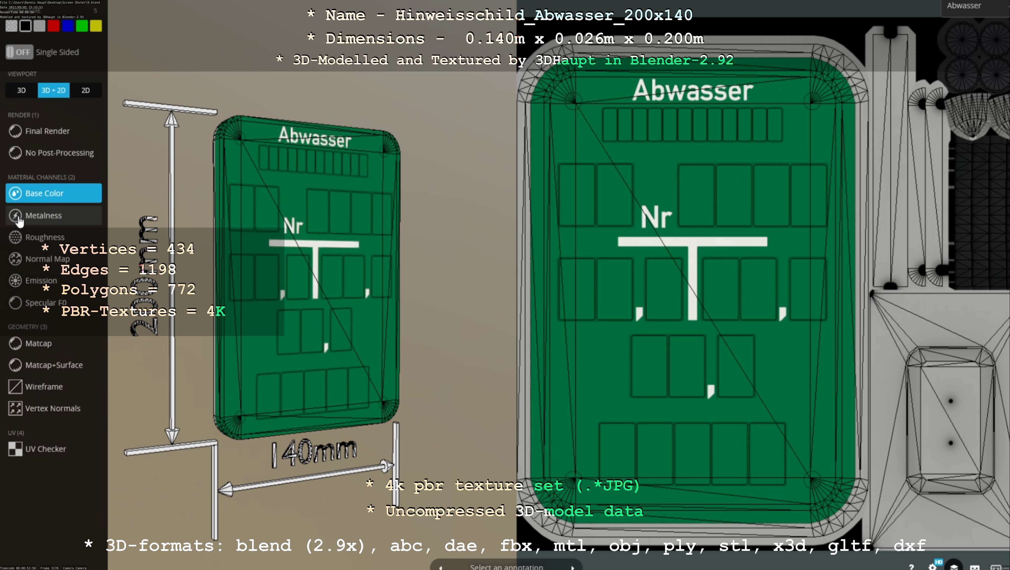Viewport: 1010px width, 570px height.
Task: Click the Vertex Normals icon
Action: click(x=15, y=408)
